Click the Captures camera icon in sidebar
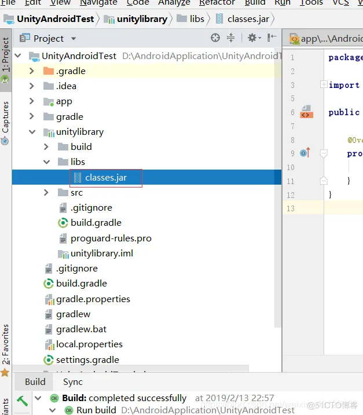This screenshot has width=363, height=415. click(x=5, y=141)
